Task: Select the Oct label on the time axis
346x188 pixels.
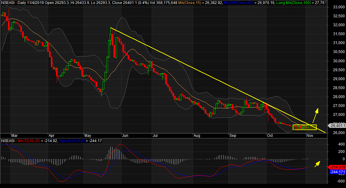Action: coord(270,136)
